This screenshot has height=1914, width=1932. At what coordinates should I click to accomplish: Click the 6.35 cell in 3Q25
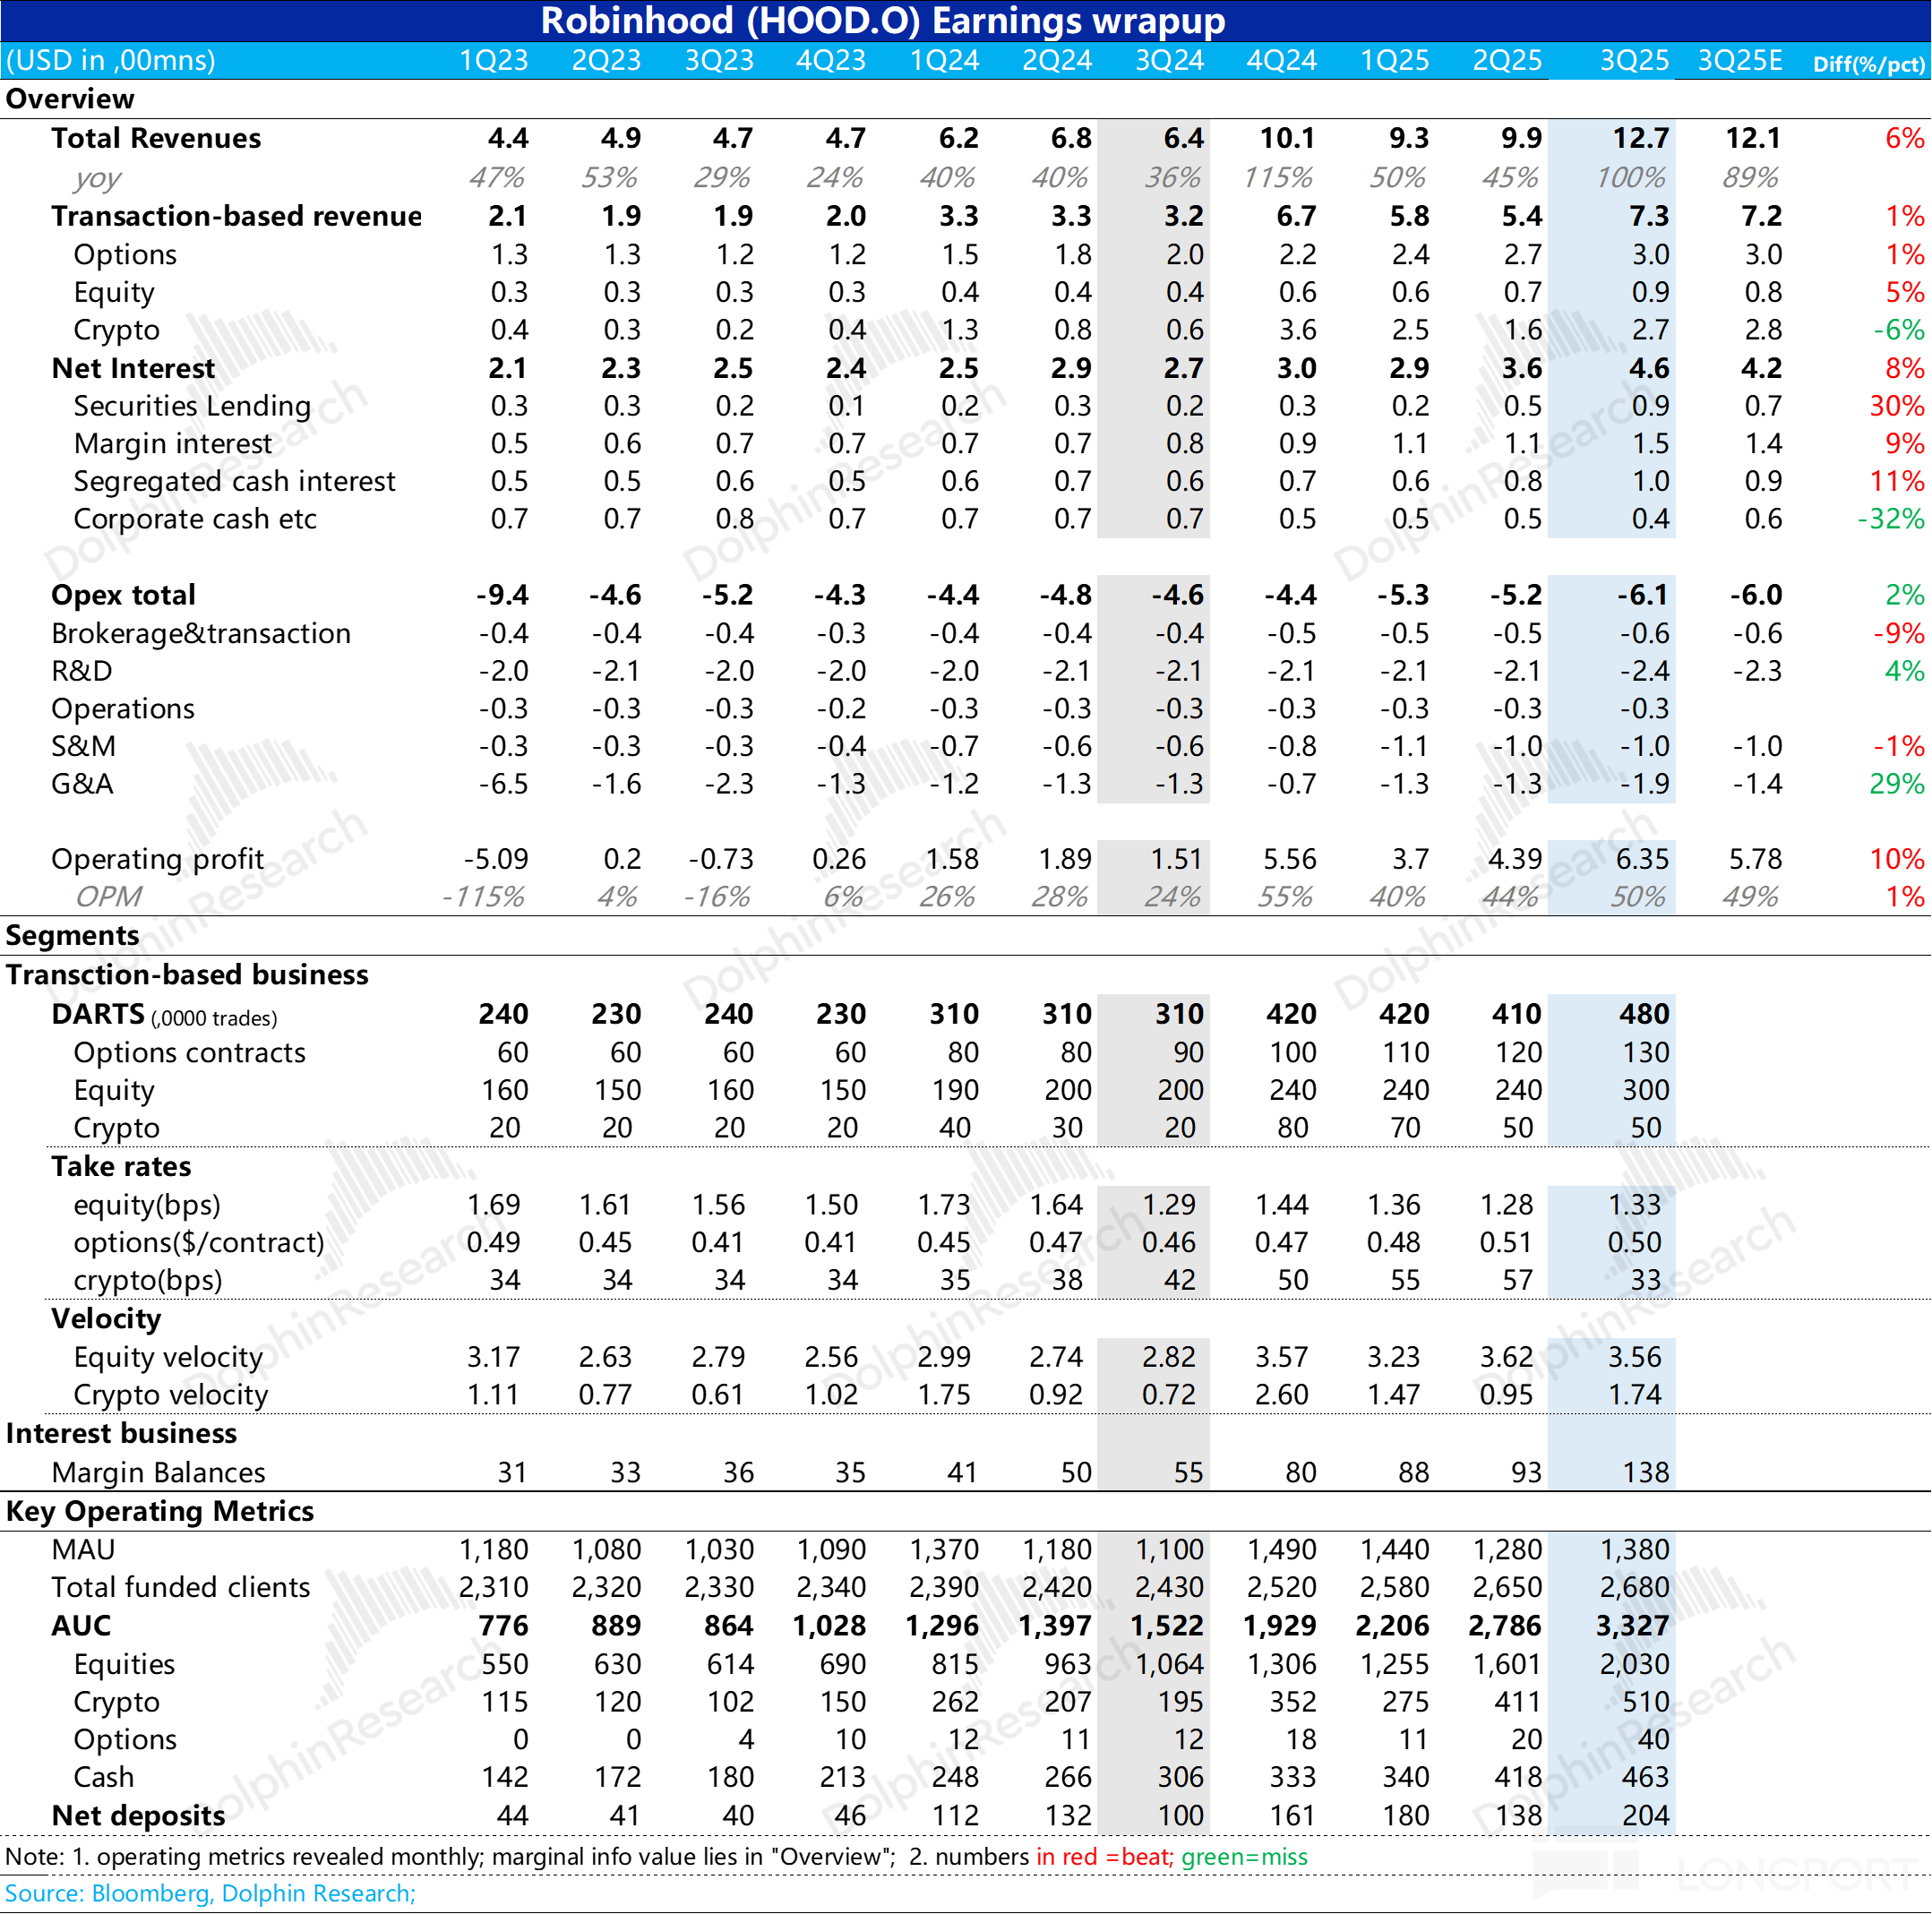pyautogui.click(x=1641, y=859)
